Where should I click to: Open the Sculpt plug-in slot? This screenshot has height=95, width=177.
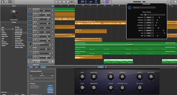[50, 86]
